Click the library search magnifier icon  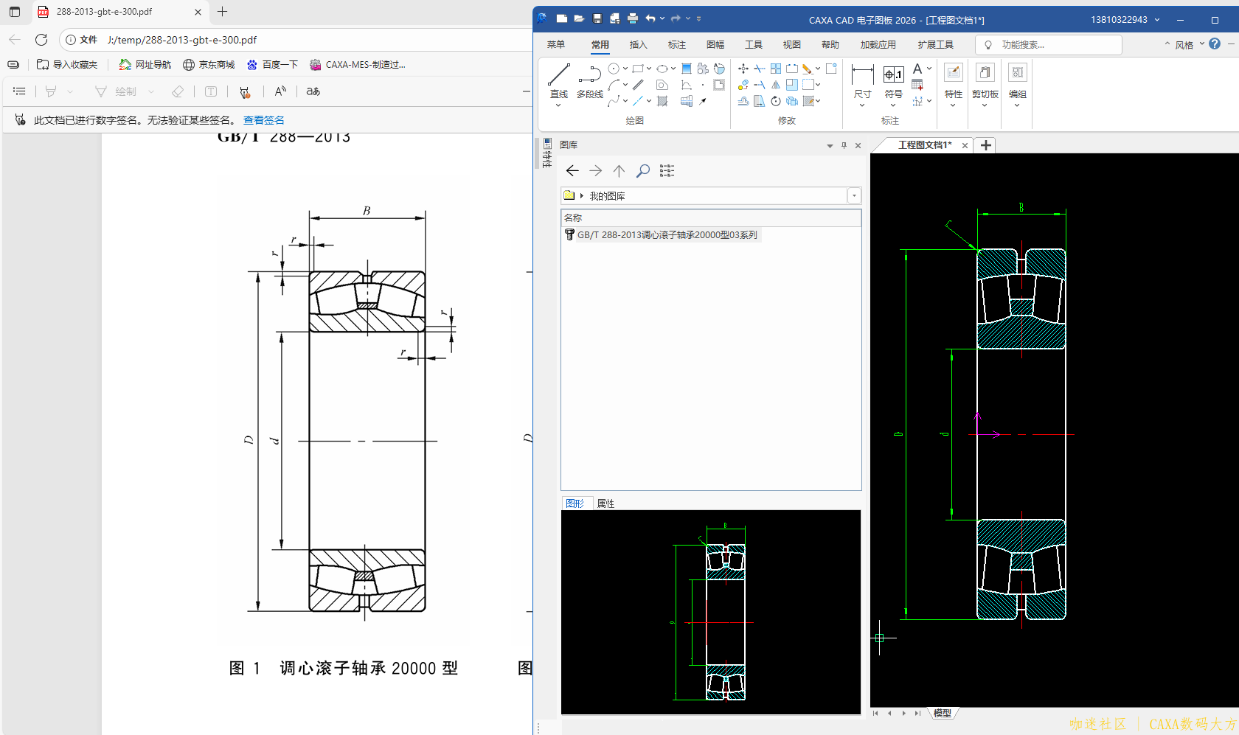tap(643, 171)
